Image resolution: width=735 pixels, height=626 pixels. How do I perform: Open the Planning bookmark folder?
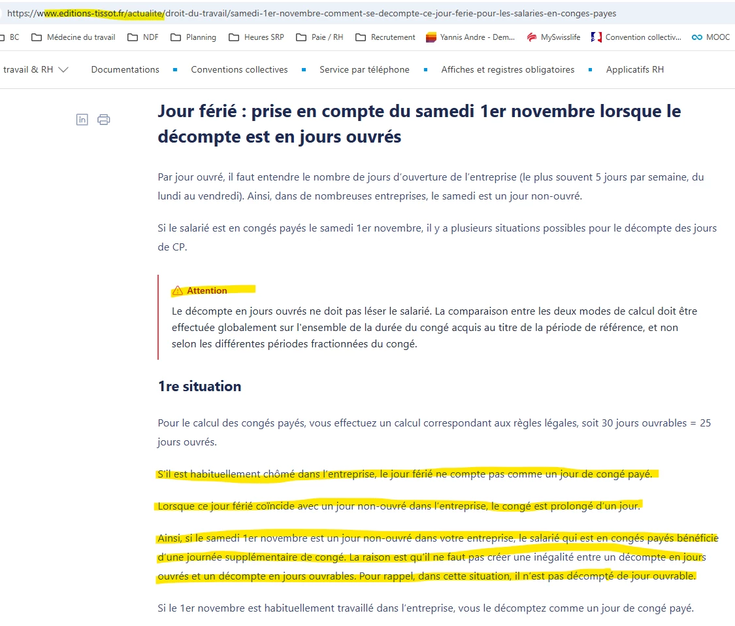(x=193, y=37)
